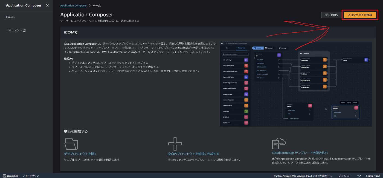Open the プライバシー footer link
The image size is (383, 178).
345,176
